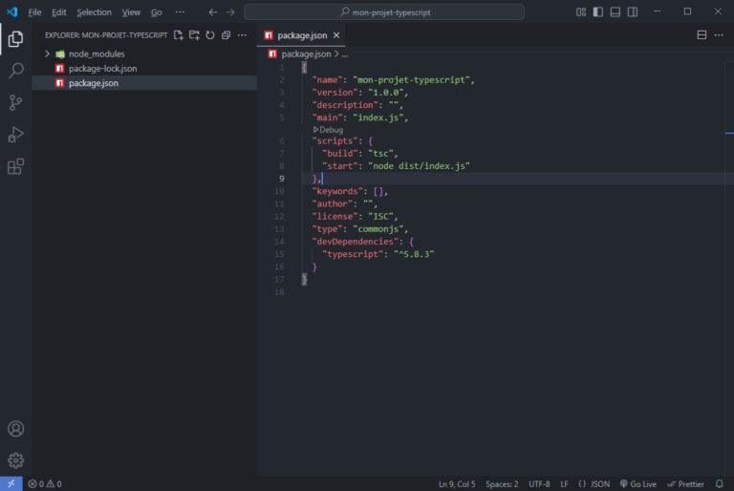Change the UTF-8 encoding
The height and width of the screenshot is (491, 734).
point(539,484)
